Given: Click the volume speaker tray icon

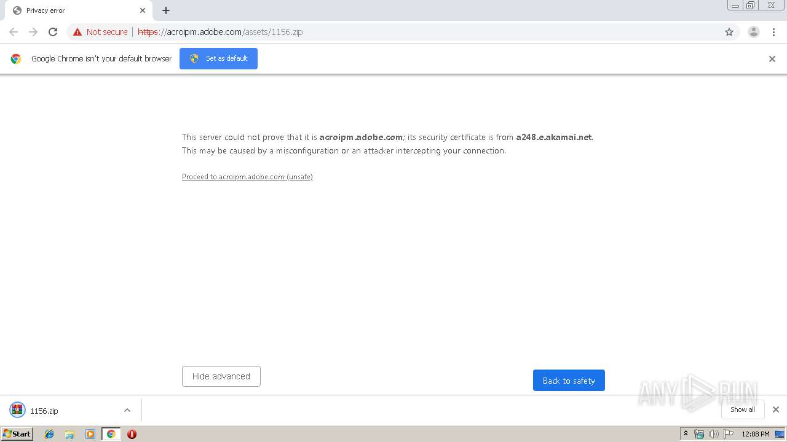Looking at the screenshot, I should tap(714, 434).
